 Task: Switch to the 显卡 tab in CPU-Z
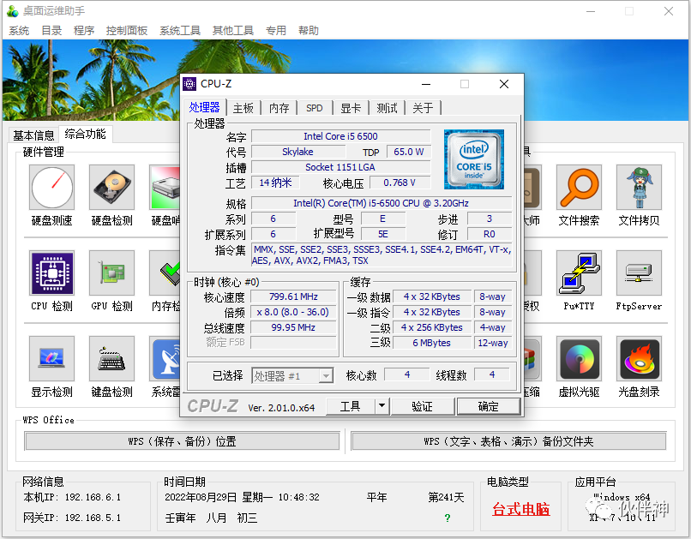[351, 108]
